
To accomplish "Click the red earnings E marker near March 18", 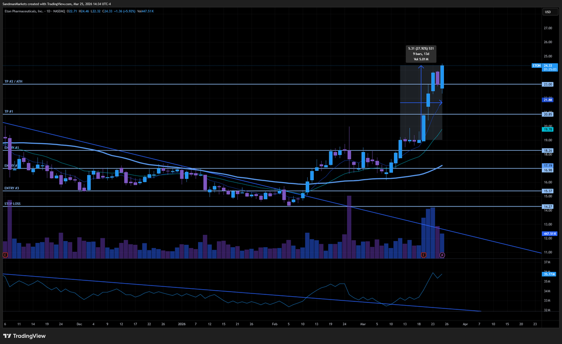I will click(x=424, y=255).
